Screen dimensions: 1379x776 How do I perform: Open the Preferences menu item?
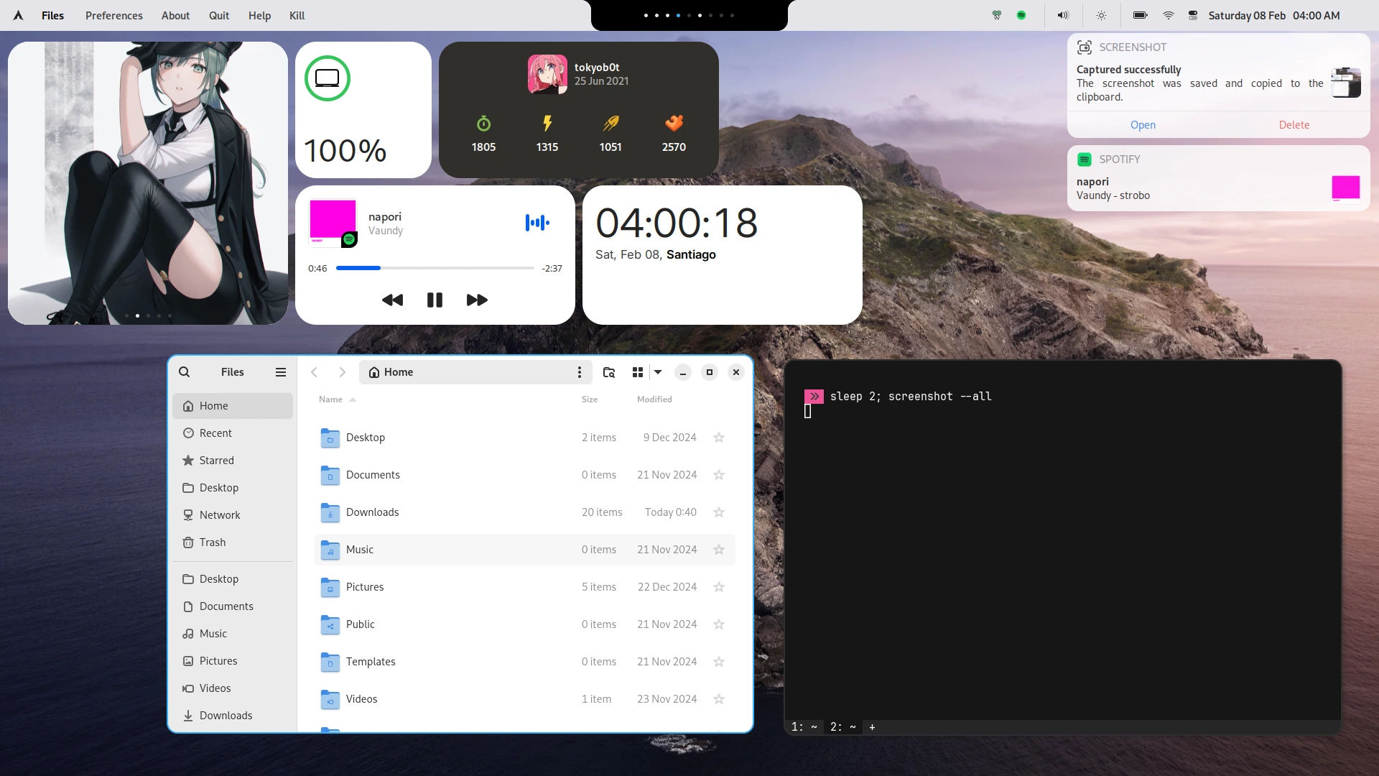pyautogui.click(x=114, y=15)
